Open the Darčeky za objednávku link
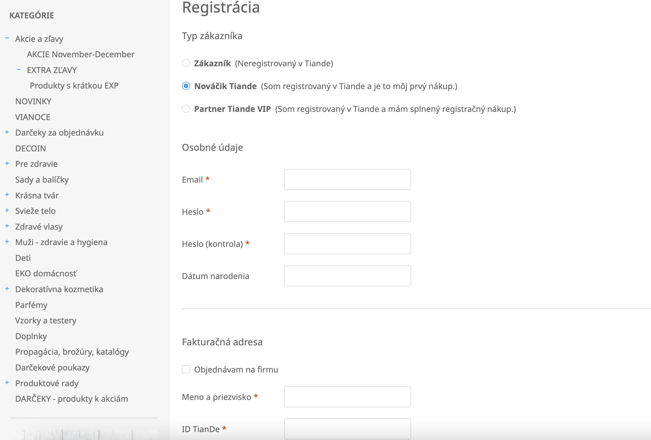The width and height of the screenshot is (651, 440). click(59, 133)
